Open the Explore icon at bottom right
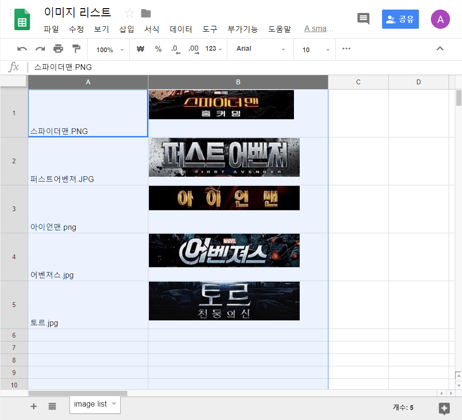 click(x=444, y=408)
